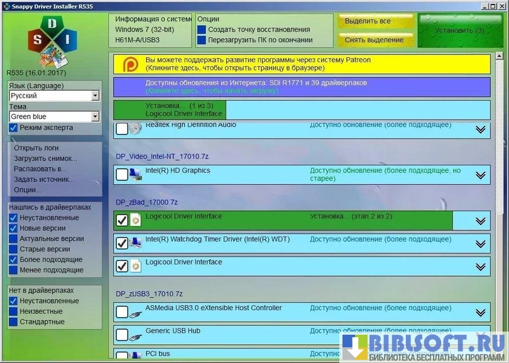
Task: Click the ASMedia USB3.0 Host Controller device icon
Action: click(x=136, y=312)
